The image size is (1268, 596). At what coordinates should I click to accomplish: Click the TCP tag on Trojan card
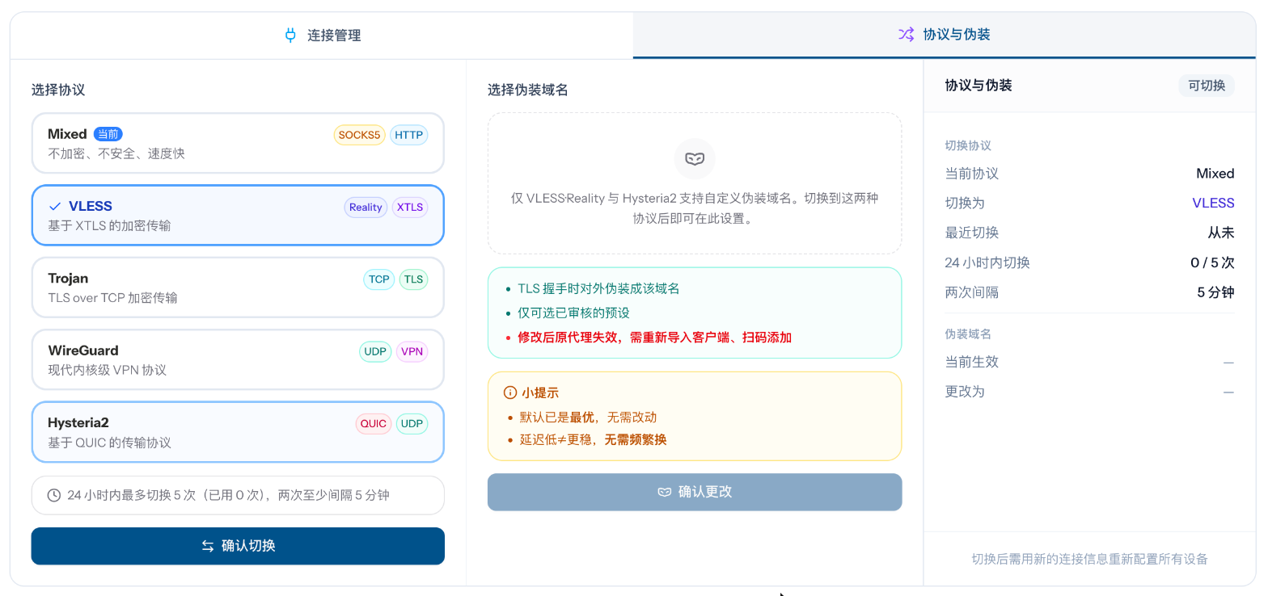[378, 279]
